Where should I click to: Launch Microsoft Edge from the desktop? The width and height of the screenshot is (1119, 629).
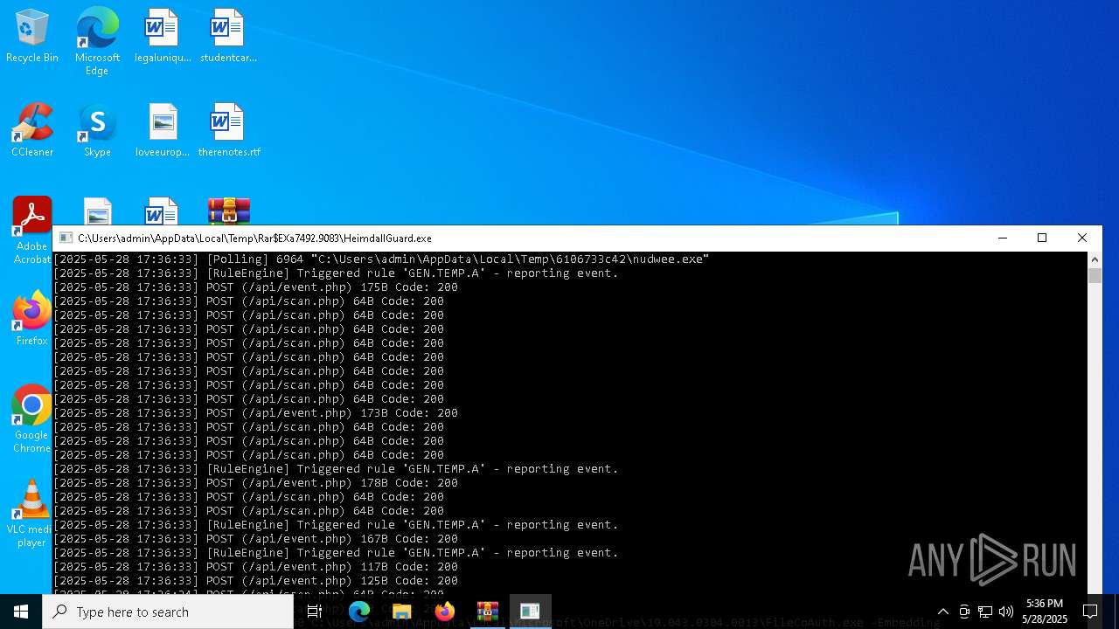[97, 42]
